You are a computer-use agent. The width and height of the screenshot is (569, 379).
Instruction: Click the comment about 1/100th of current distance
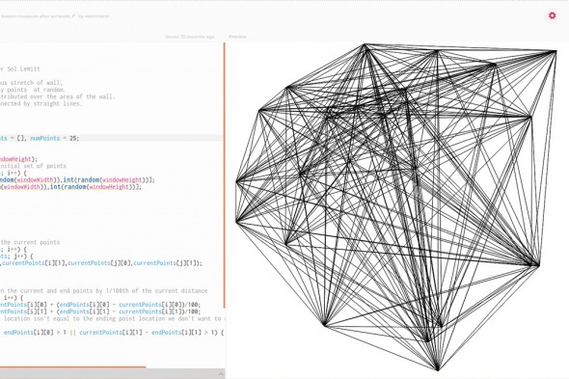tap(104, 291)
